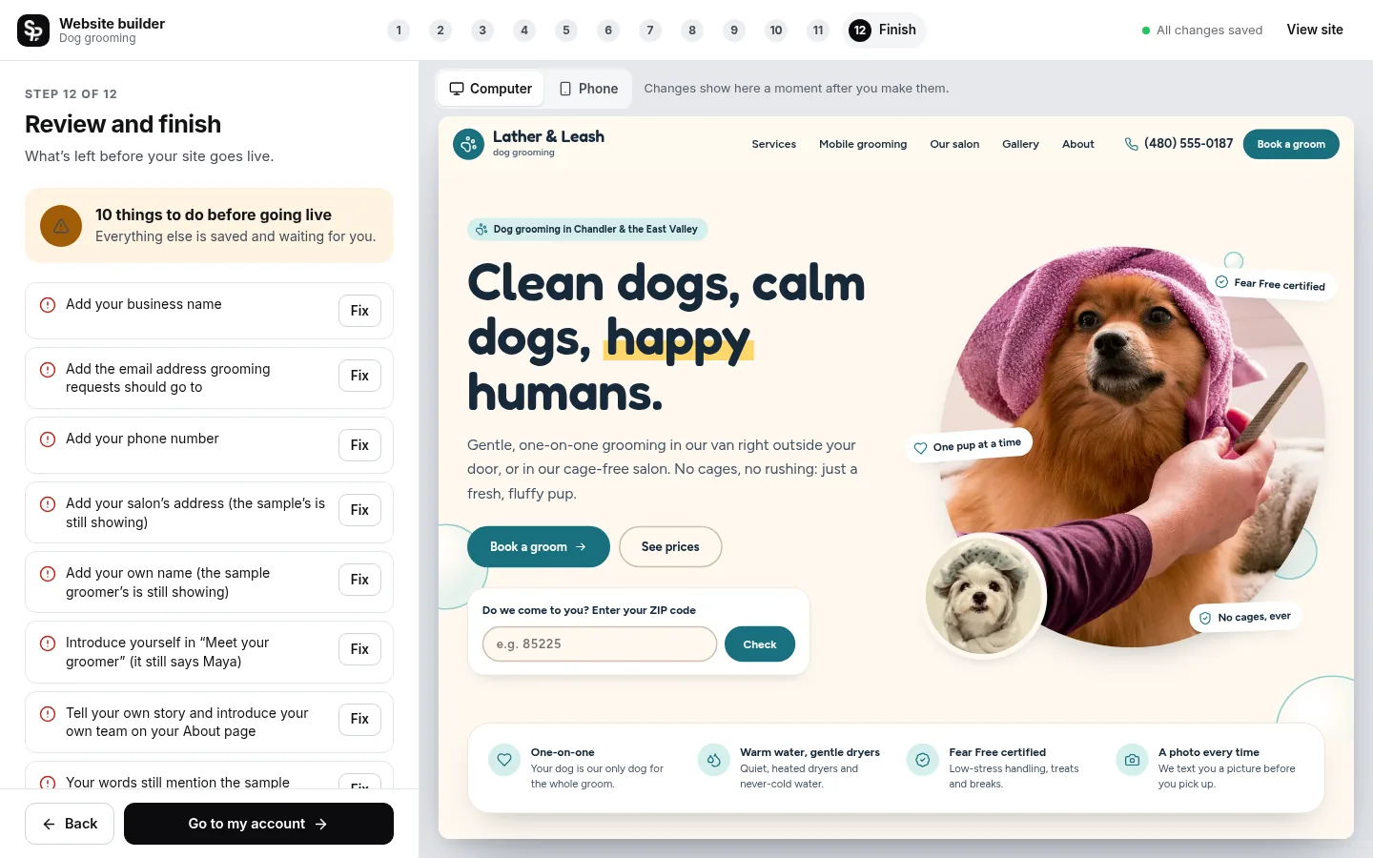Click hero Book a groom arrow button
This screenshot has width=1373, height=858.
pyautogui.click(x=539, y=547)
